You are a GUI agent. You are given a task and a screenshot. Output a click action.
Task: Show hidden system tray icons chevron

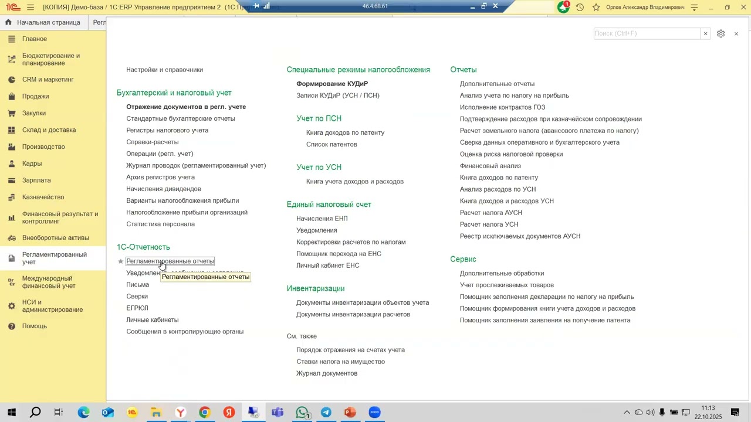627,413
